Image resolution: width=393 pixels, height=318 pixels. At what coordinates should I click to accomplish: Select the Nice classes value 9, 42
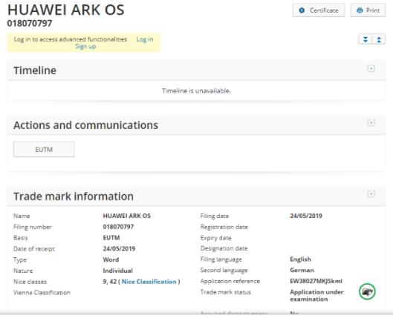click(110, 282)
